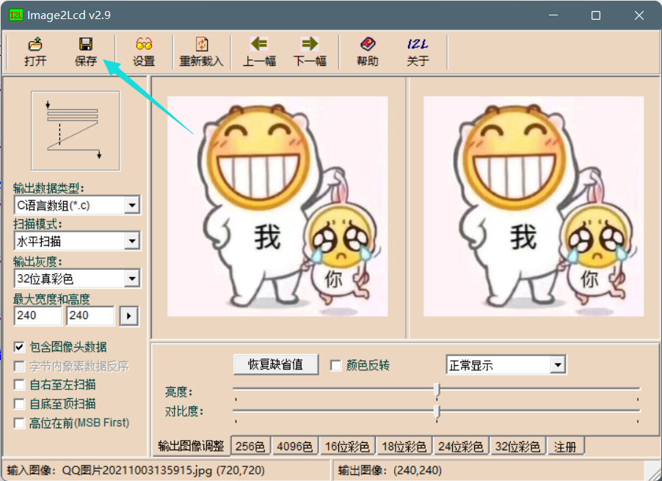Toggle 颜色反转 (color invert) checkbox

pos(335,365)
